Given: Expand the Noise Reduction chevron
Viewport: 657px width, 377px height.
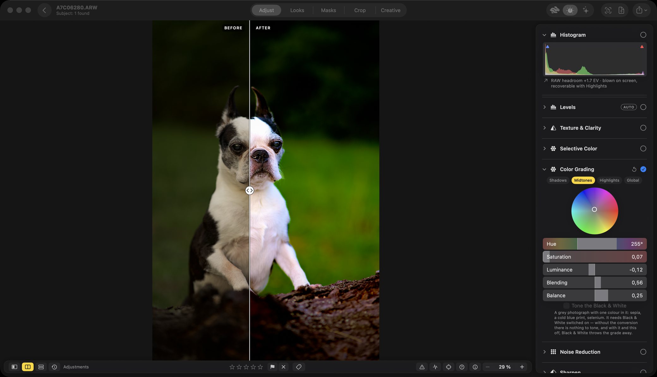Looking at the screenshot, I should 544,352.
